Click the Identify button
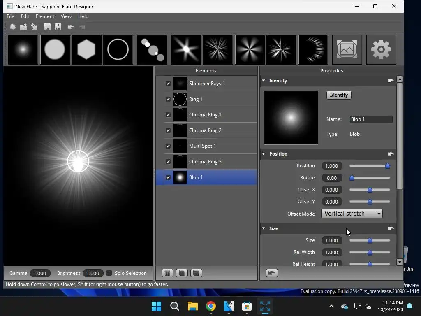 (x=339, y=95)
